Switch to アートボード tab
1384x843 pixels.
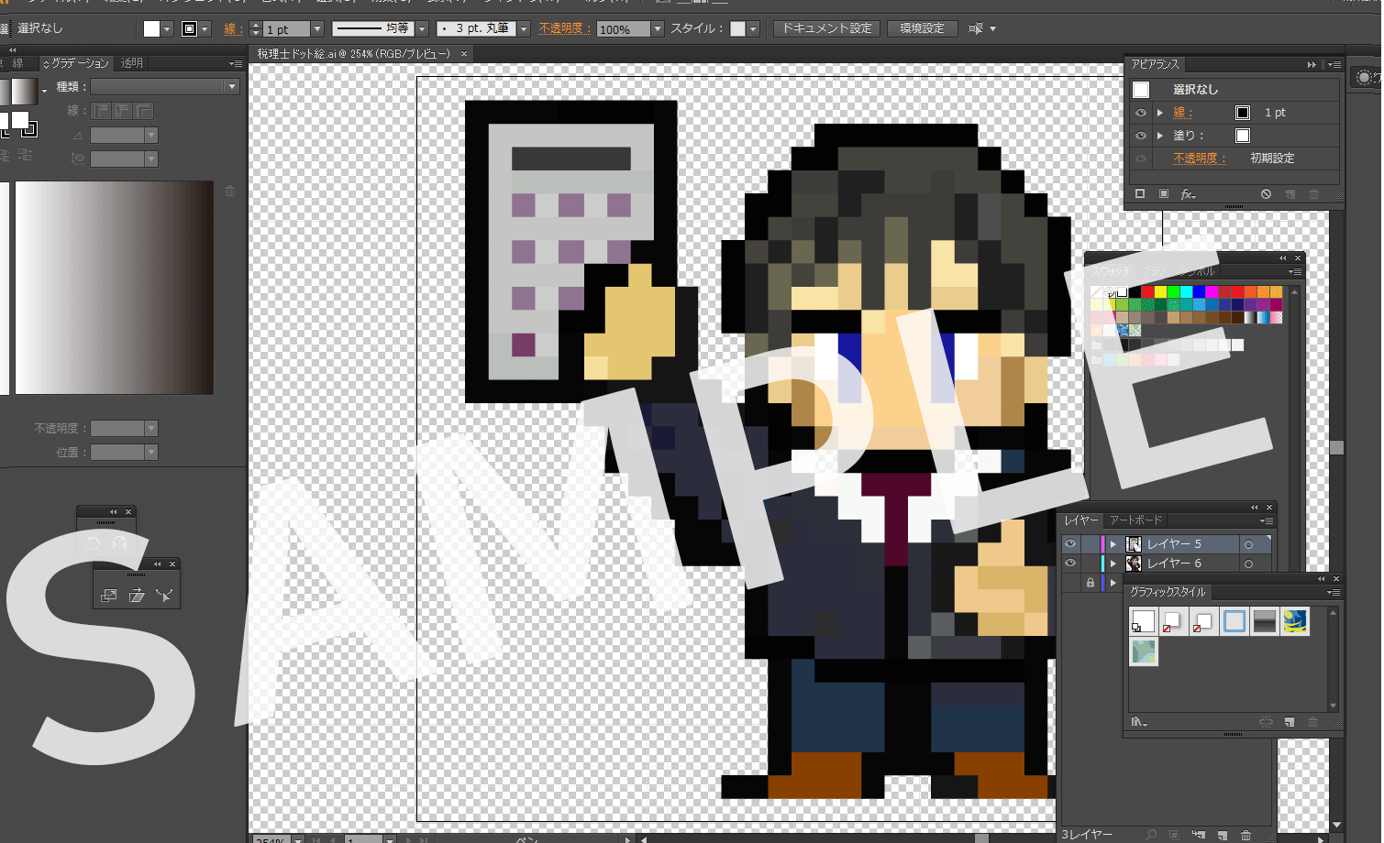(1135, 520)
